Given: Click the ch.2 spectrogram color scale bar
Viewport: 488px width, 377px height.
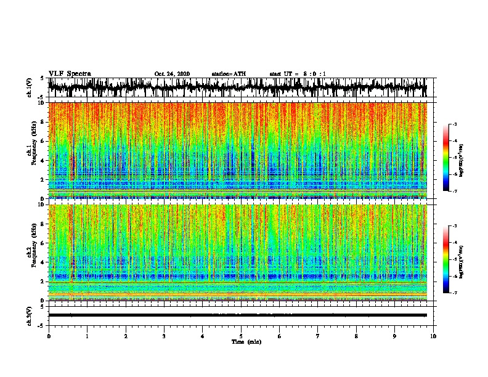Looking at the screenshot, I should point(445,259).
